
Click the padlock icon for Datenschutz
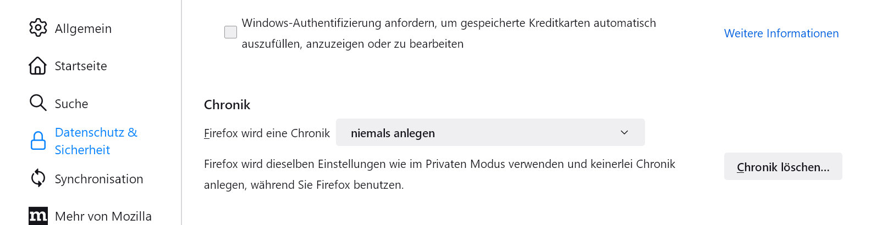tap(38, 141)
